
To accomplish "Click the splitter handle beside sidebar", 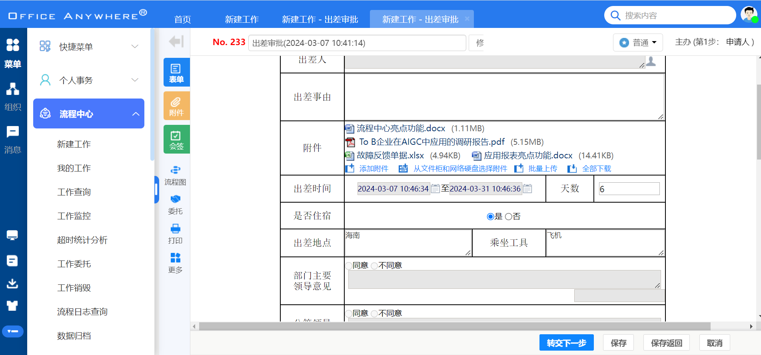I will click(156, 190).
